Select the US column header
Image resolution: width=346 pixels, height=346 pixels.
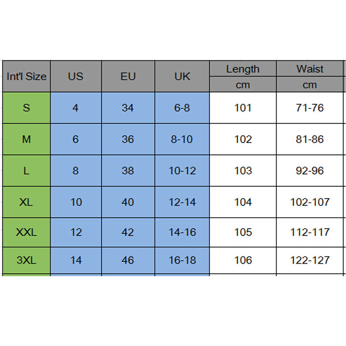[x=76, y=76]
